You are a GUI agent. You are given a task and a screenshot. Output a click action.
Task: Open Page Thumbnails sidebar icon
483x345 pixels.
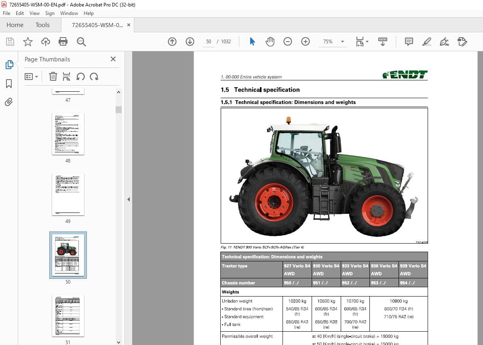[x=9, y=65]
